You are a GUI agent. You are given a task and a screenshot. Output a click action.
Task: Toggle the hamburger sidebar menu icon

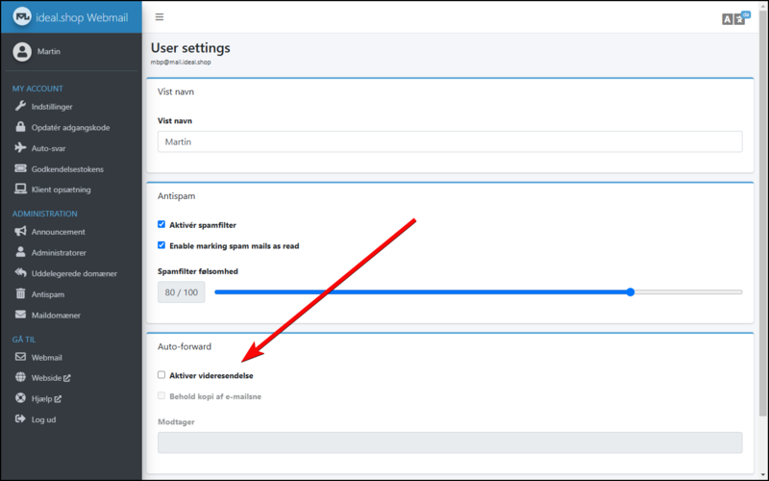(160, 17)
